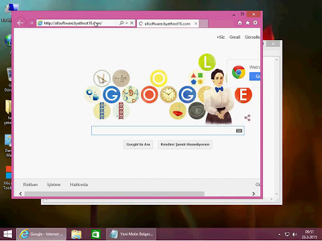Select the allsoftware.byethost16.com tab

(167, 23)
